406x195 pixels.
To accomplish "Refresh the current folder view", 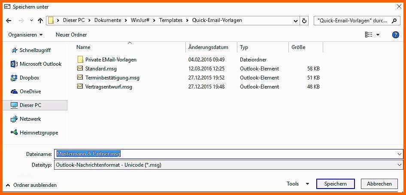I will [x=305, y=21].
